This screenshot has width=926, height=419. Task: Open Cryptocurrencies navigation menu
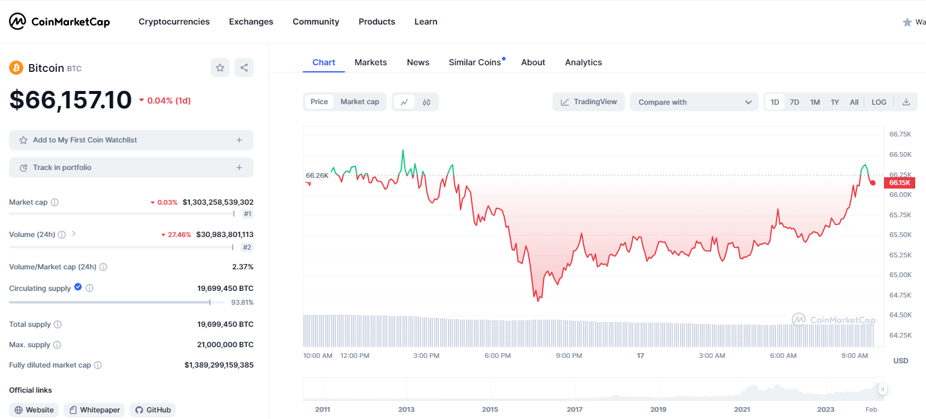coord(174,22)
